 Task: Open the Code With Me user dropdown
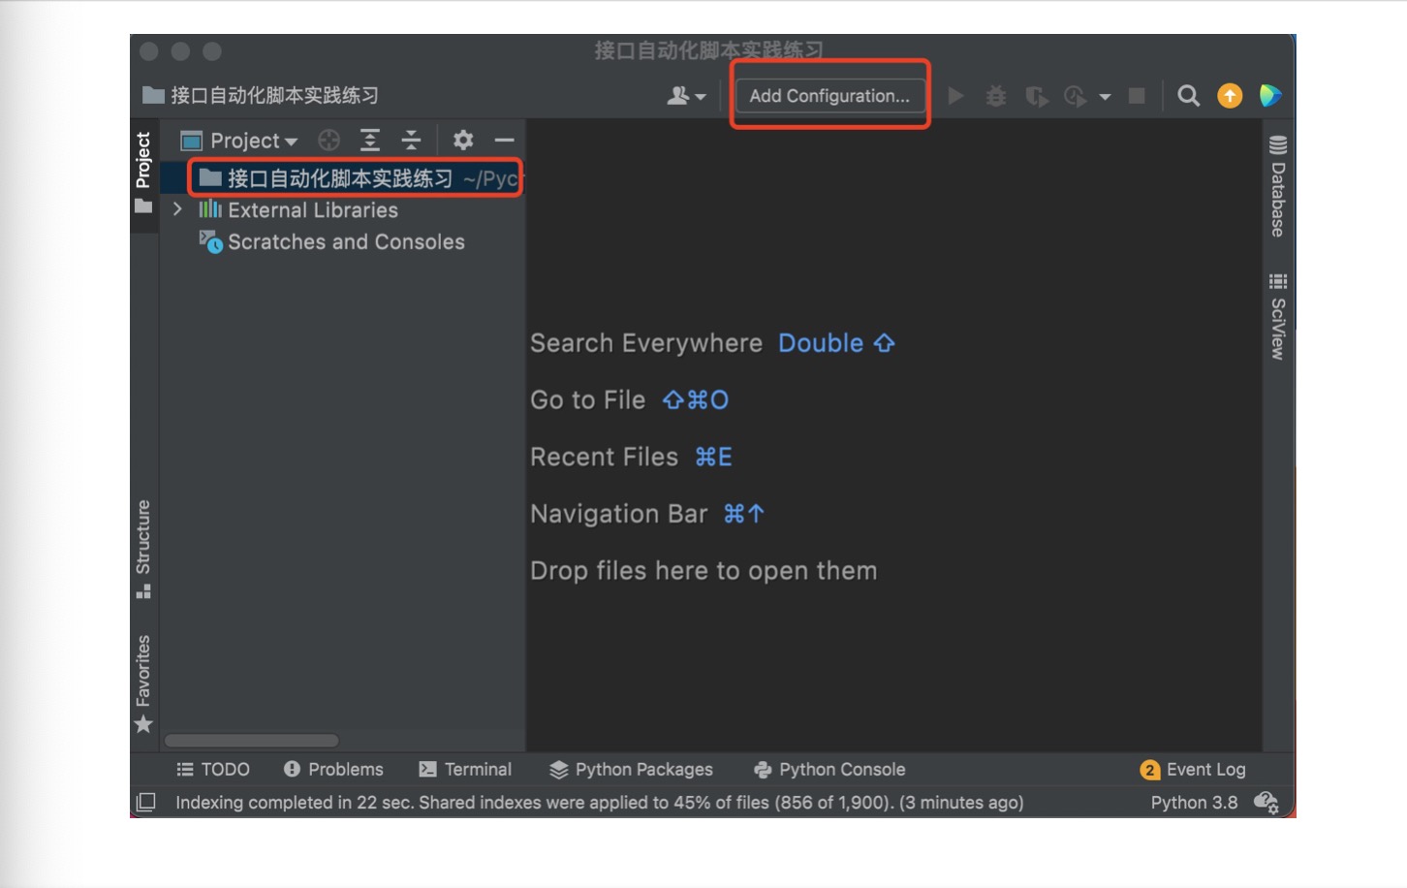coord(686,96)
